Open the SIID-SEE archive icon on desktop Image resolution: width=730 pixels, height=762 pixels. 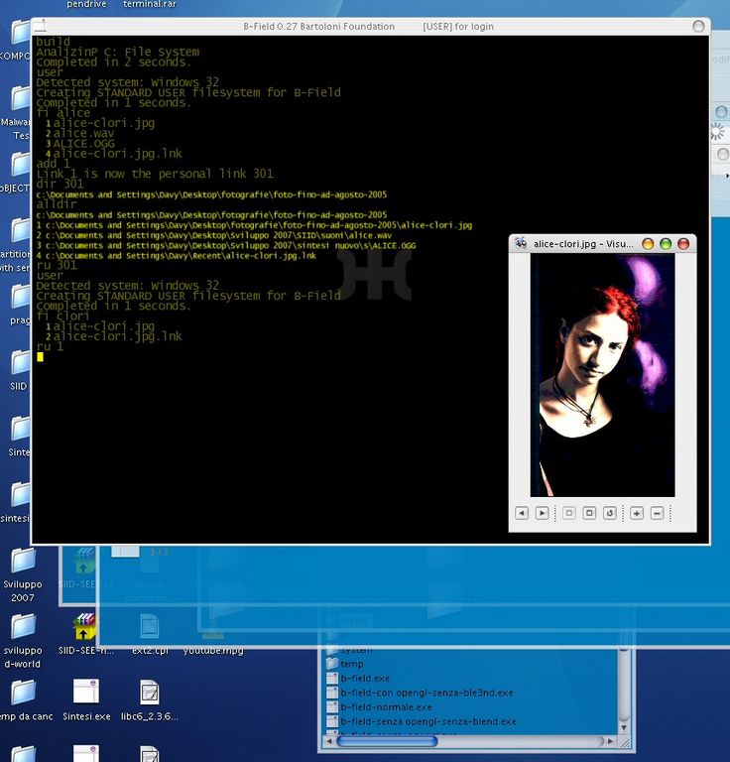pos(85,627)
